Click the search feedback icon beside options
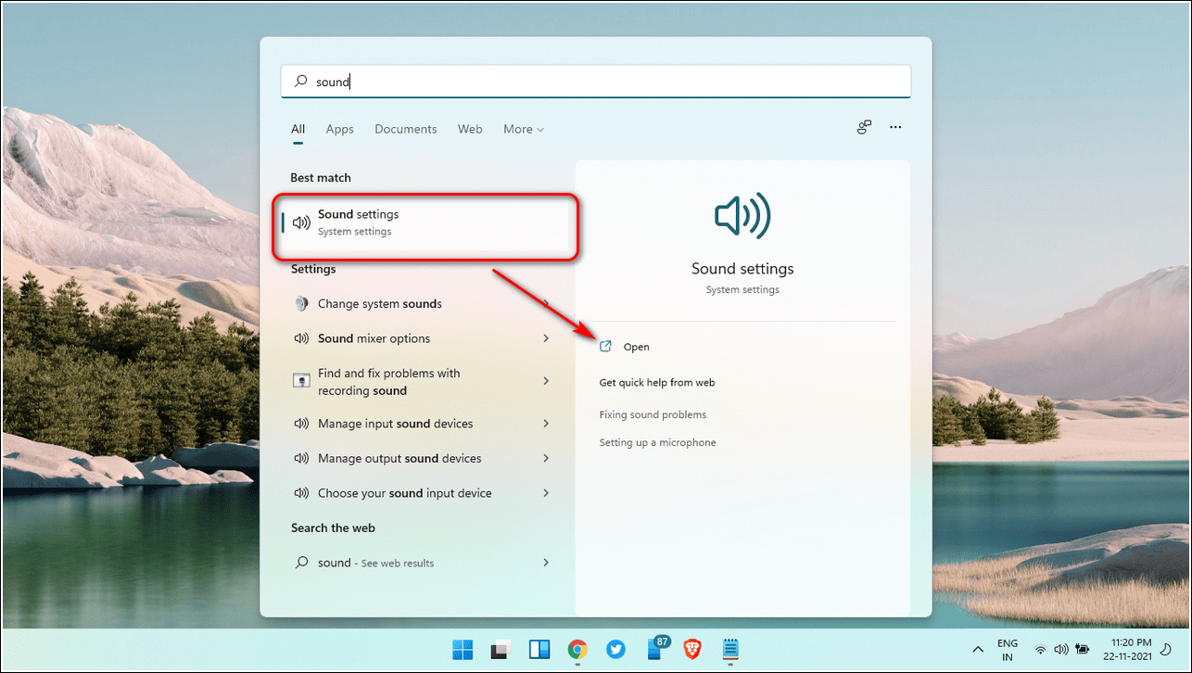 [x=864, y=128]
